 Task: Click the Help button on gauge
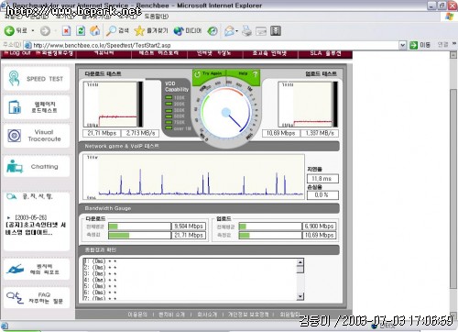(244, 73)
